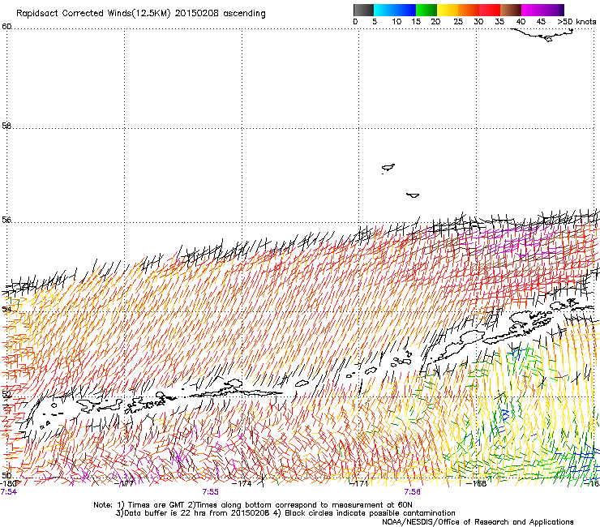
Task: Click the note line starting "3)Data buffer is 22 hrs"
Action: 285,513
